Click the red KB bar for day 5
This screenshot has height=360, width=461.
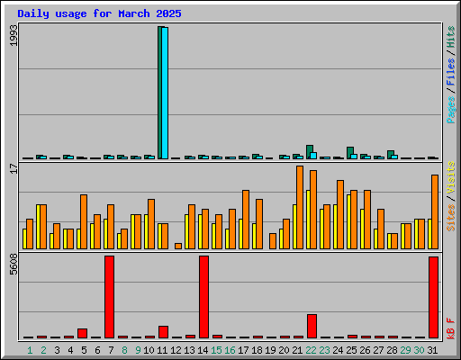click(82, 333)
